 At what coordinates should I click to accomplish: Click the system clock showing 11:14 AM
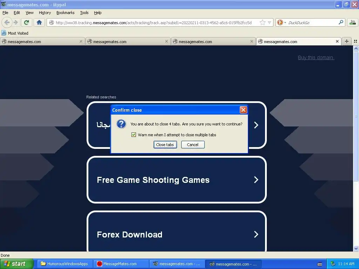click(x=346, y=264)
